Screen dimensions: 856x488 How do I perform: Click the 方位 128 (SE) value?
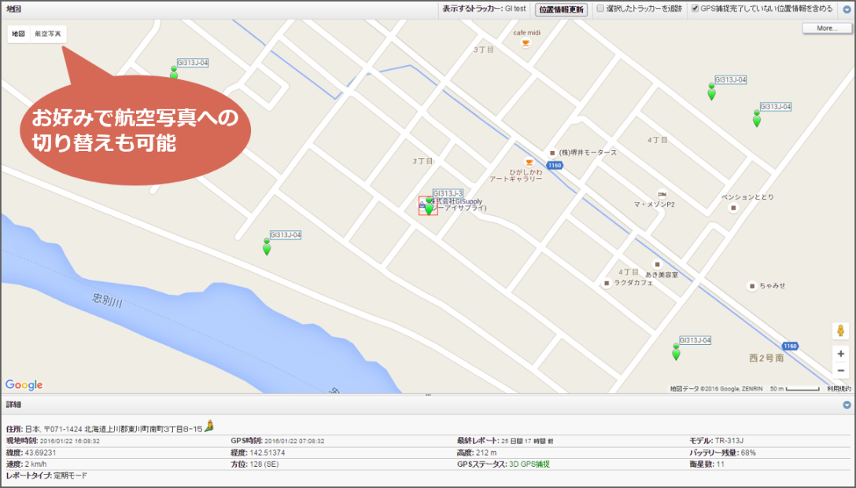pos(264,464)
